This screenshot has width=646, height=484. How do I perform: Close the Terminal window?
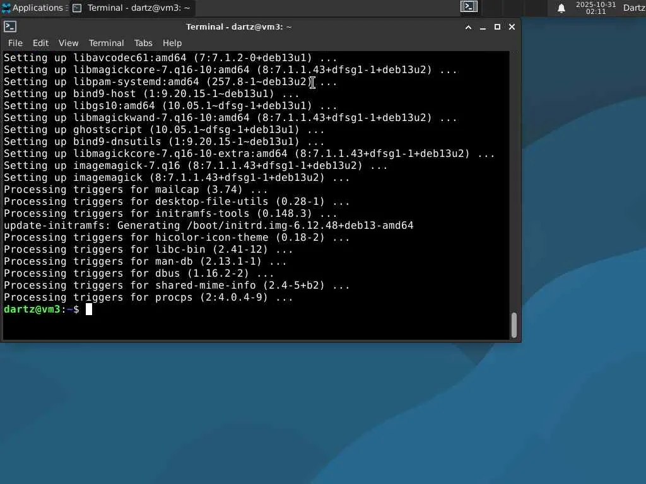(x=512, y=26)
